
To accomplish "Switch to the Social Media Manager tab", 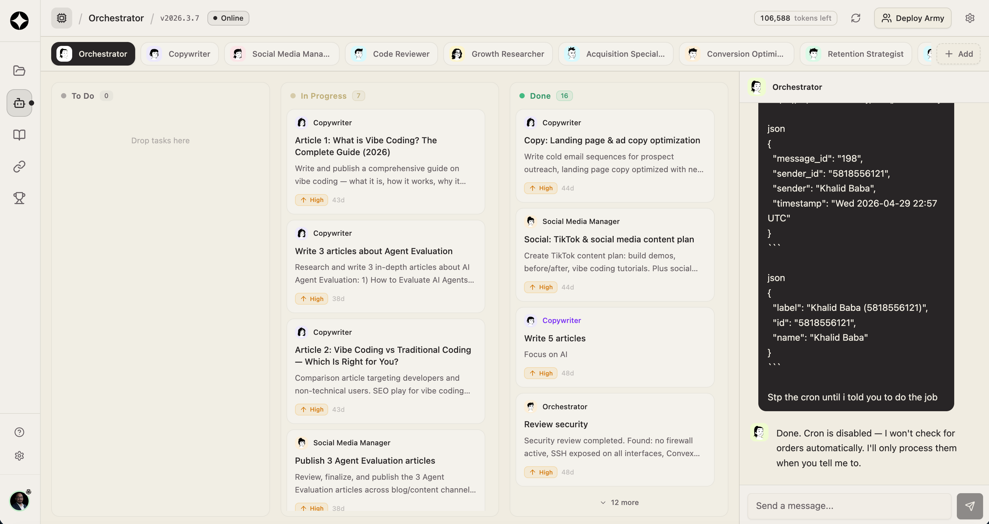I will click(282, 54).
